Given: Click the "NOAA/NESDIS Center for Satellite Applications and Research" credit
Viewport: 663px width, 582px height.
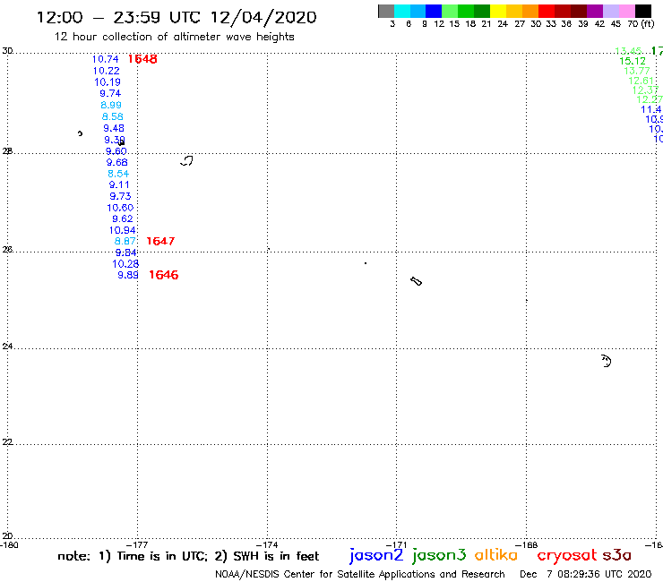Looking at the screenshot, I should tap(360, 575).
